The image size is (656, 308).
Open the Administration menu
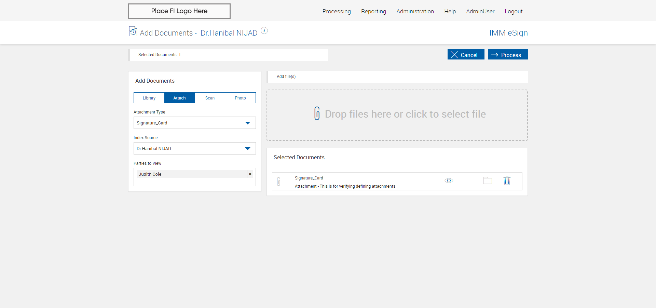pos(415,11)
